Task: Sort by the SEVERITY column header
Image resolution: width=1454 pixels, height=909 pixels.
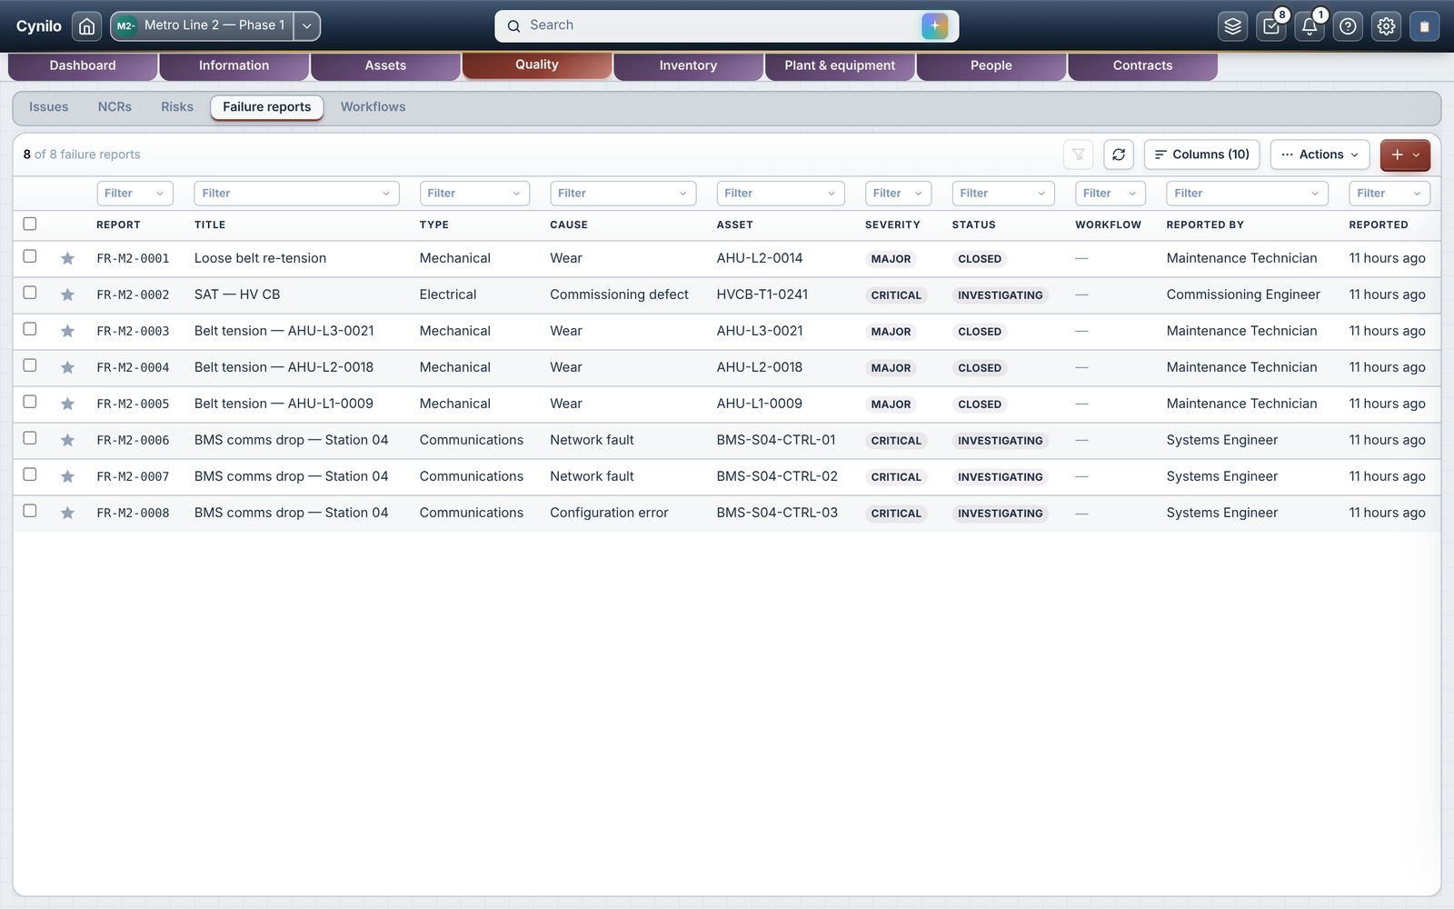Action: 892,225
